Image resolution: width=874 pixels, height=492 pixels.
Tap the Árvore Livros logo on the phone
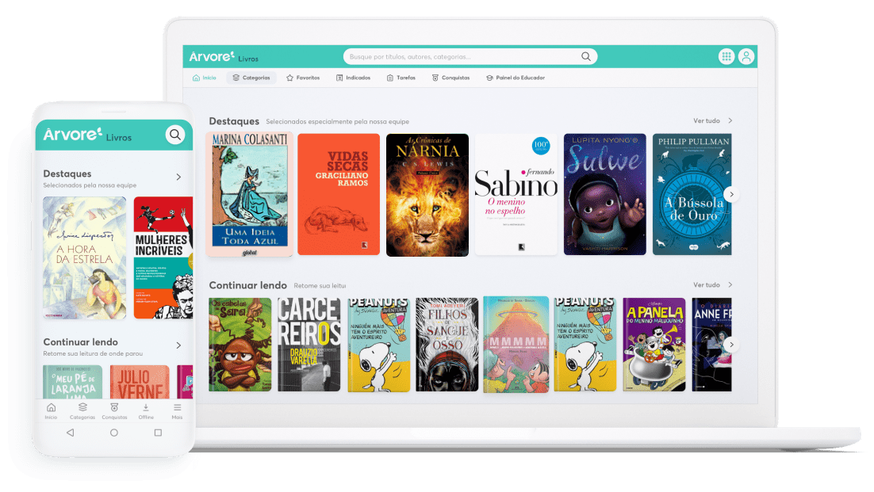coord(87,135)
